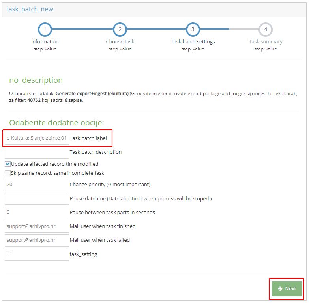
Task: Click the task_batch_new panel title
Action: (30, 9)
